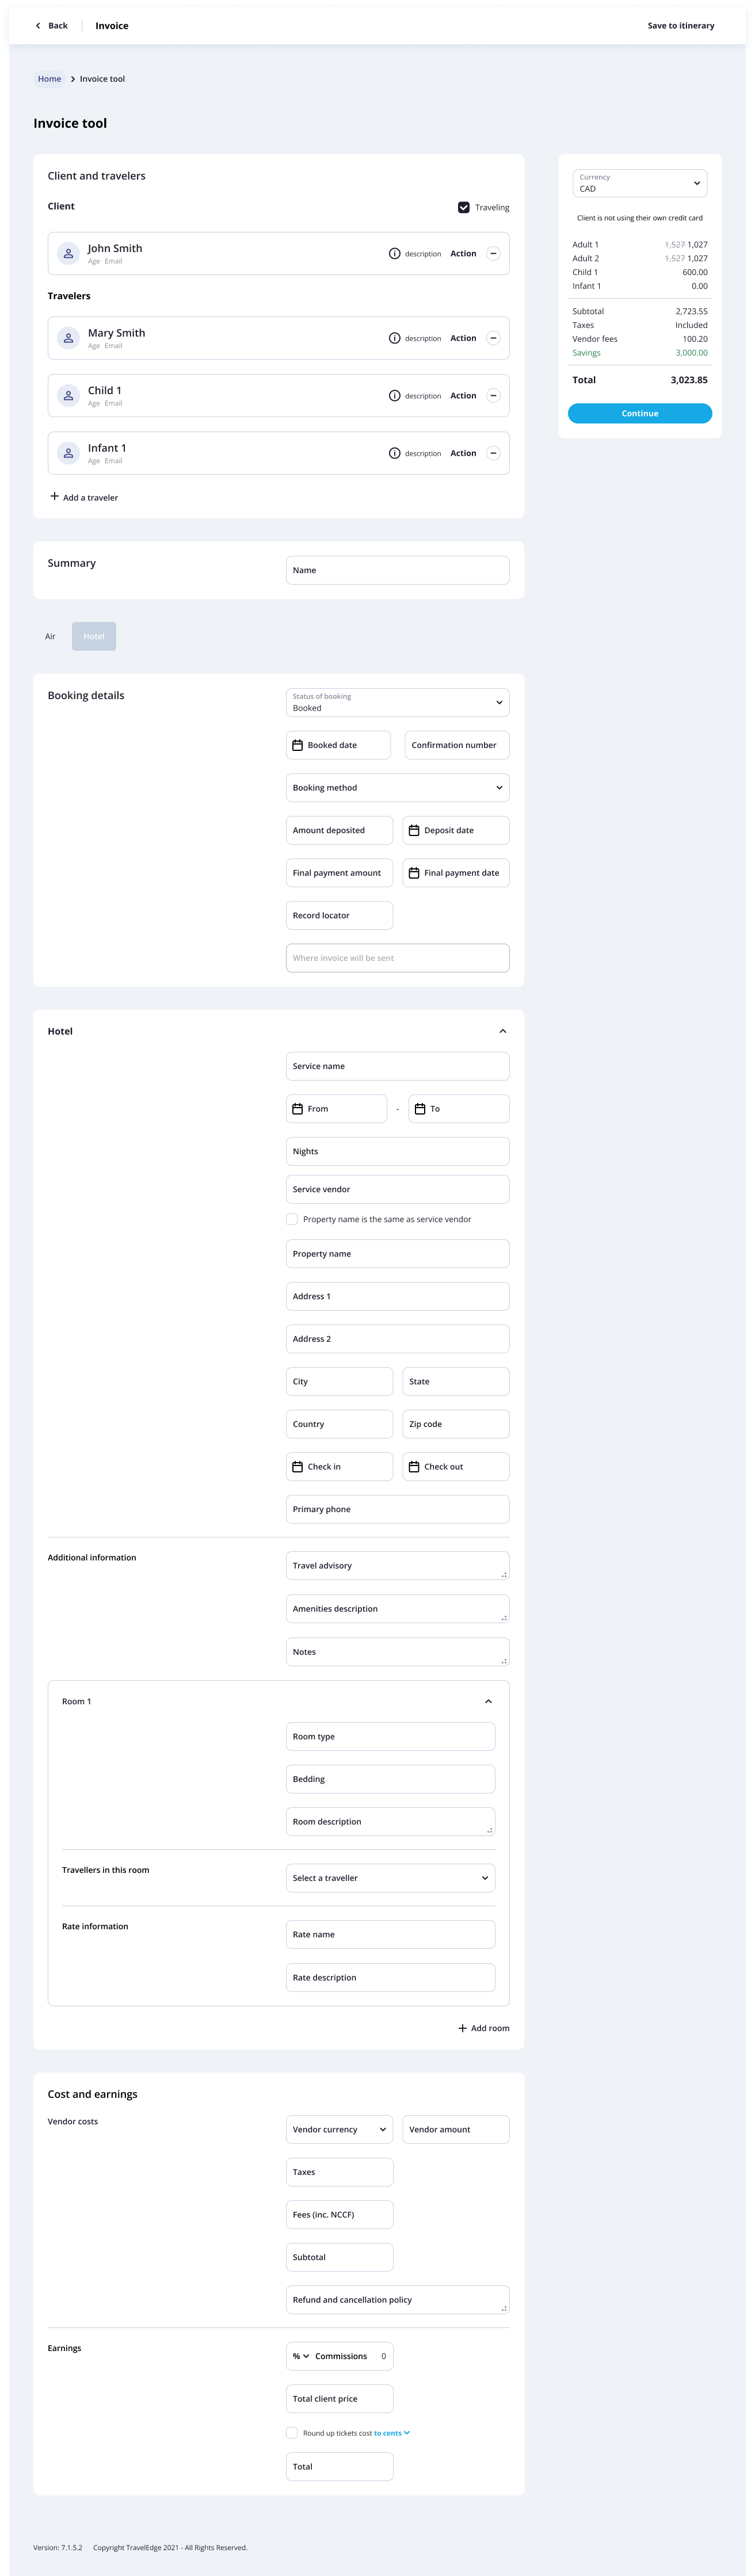Click Child 1's avatar icon
This screenshot has width=755, height=2576.
(68, 396)
